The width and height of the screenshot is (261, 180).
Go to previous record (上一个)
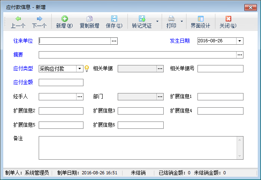coord(18,22)
